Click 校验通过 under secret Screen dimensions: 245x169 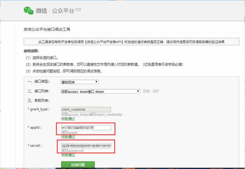pos(68,155)
